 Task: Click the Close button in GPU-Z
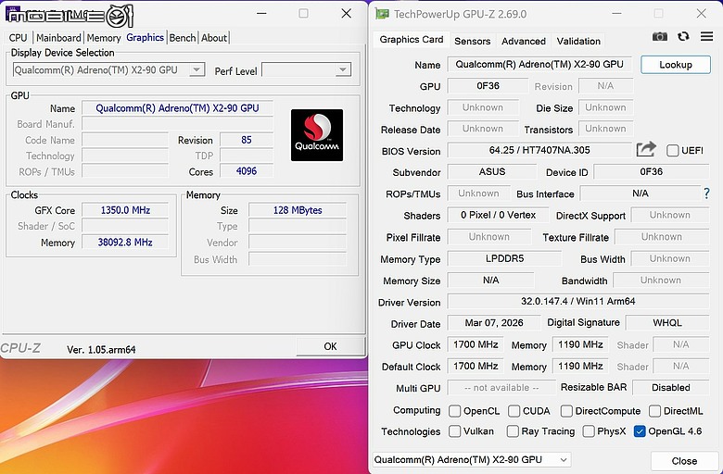point(684,461)
